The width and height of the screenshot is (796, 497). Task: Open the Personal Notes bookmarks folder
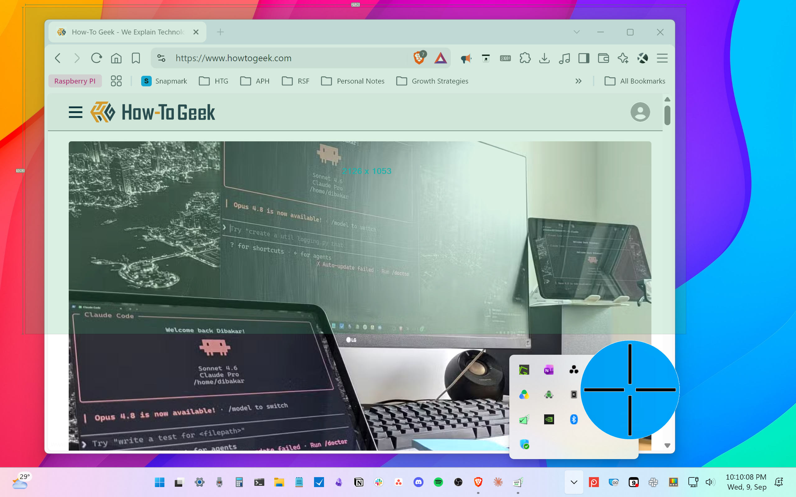coord(353,81)
